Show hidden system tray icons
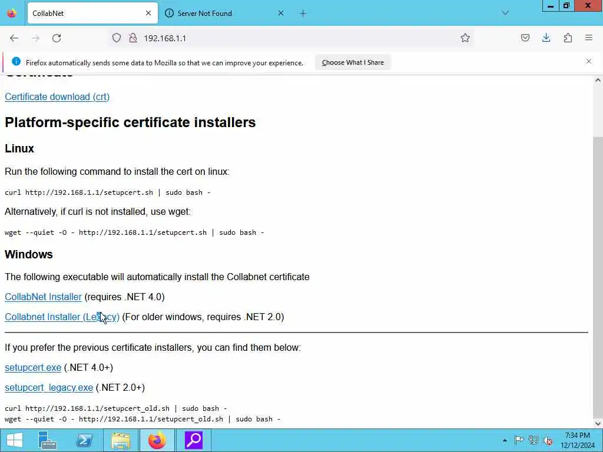This screenshot has height=452, width=603. [505, 440]
